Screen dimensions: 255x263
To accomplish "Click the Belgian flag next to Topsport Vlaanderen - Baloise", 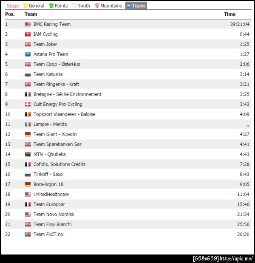I will click(28, 114).
